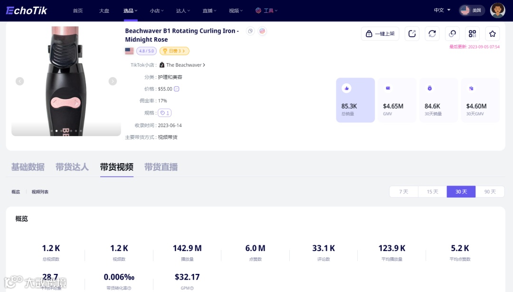Select the 7天 time range
The image size is (513, 292).
pyautogui.click(x=404, y=191)
